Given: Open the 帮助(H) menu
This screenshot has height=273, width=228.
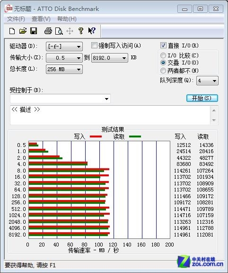Looking at the screenshot, I should pos(67,19).
